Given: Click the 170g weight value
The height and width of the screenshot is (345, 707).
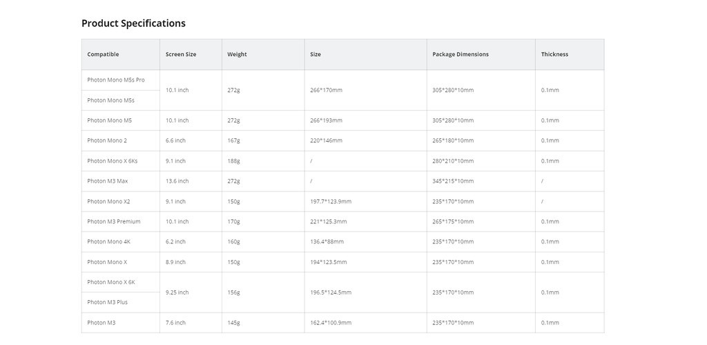Looking at the screenshot, I should (x=233, y=221).
